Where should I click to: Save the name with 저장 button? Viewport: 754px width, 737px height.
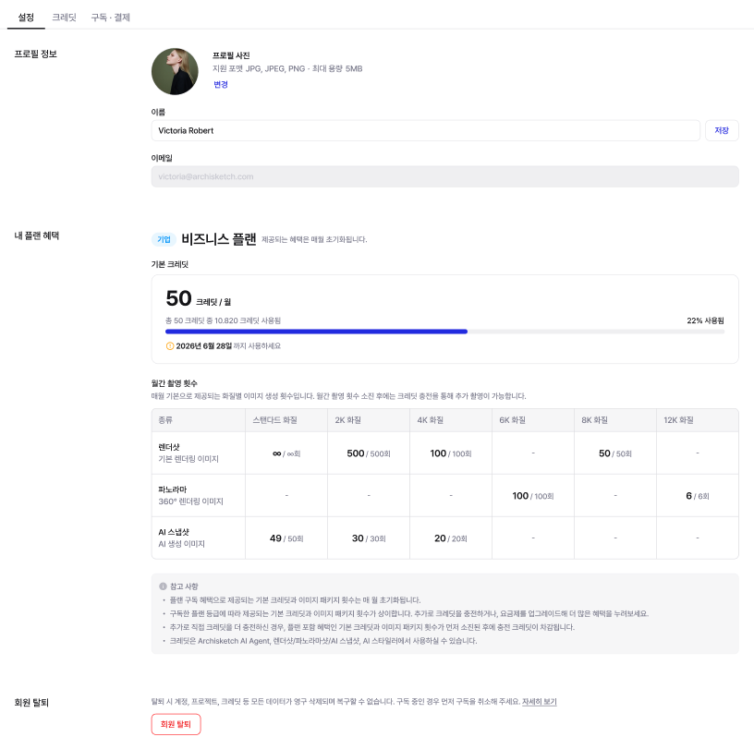tap(722, 130)
